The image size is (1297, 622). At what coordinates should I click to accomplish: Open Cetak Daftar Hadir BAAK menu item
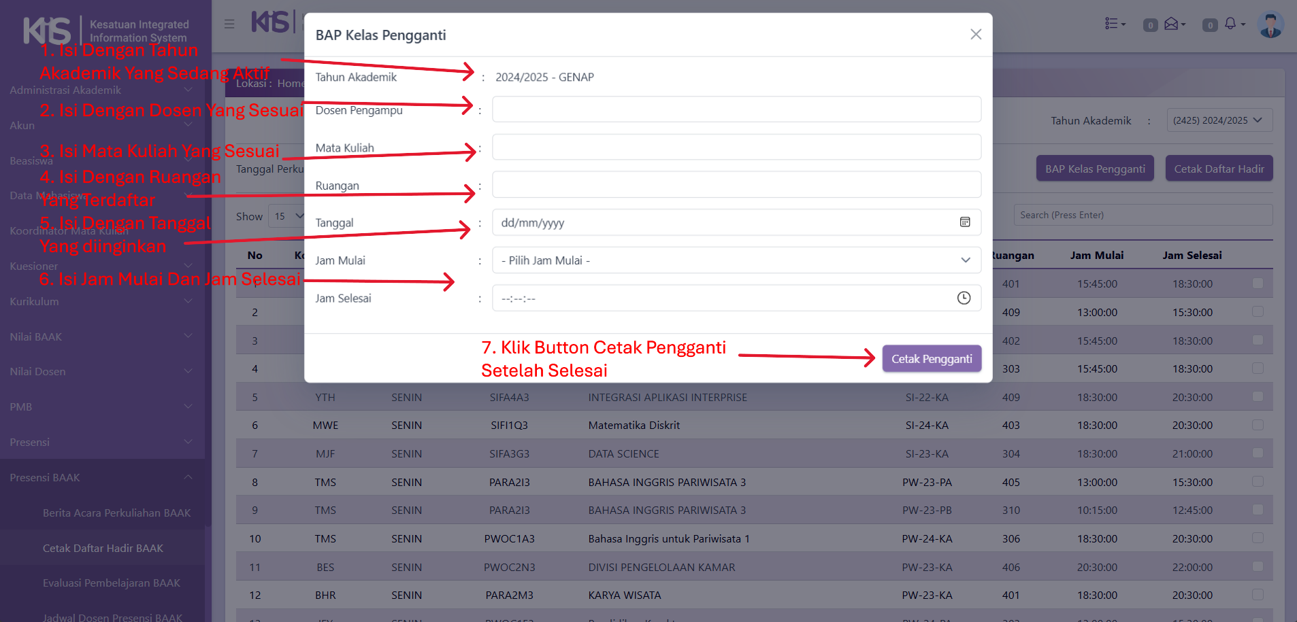103,548
